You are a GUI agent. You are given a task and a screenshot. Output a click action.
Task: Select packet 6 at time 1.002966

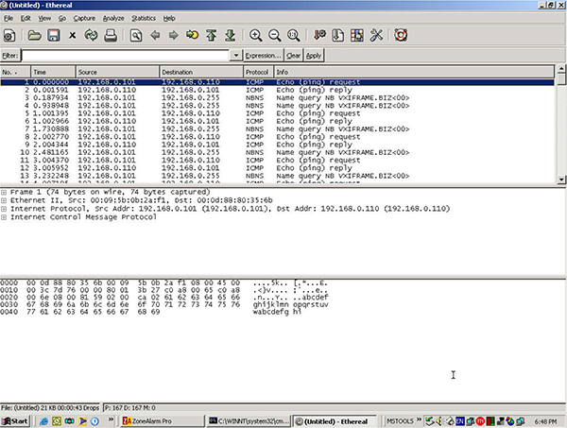pyautogui.click(x=277, y=121)
